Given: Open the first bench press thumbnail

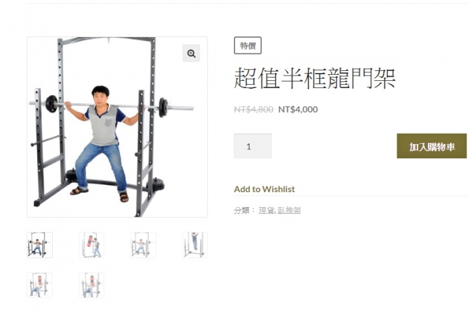Looking at the screenshot, I should (x=40, y=285).
